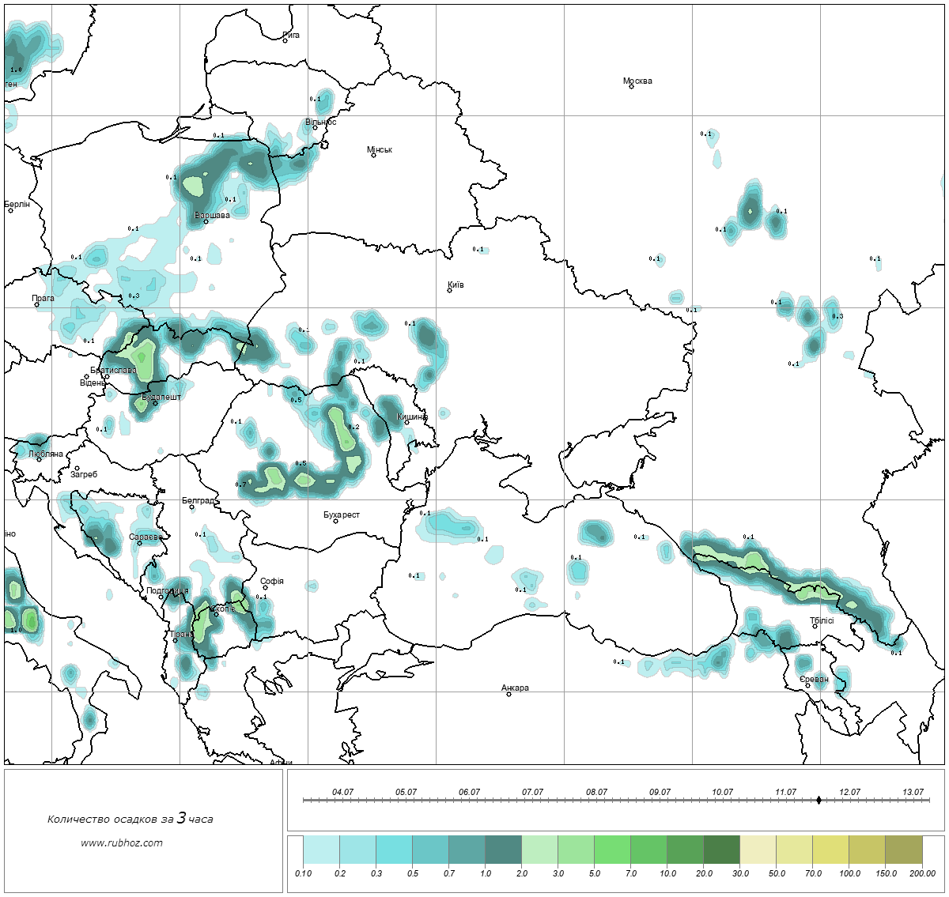Click the diamond marker on the timeline

(819, 801)
